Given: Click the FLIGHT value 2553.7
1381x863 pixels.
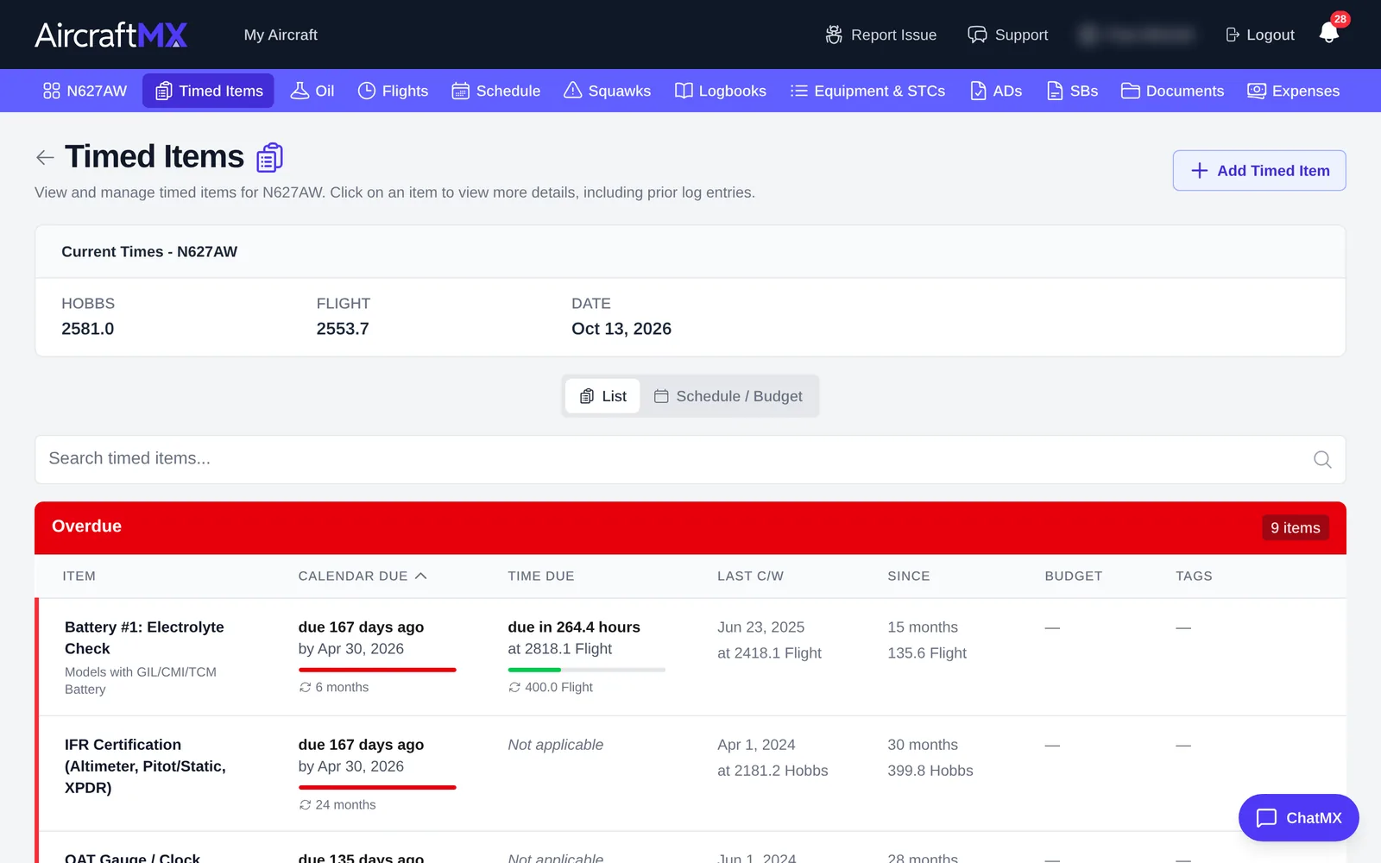Looking at the screenshot, I should [x=343, y=329].
